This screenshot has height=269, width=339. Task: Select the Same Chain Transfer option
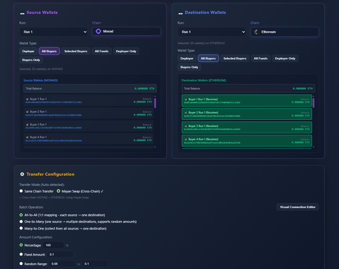21,191
